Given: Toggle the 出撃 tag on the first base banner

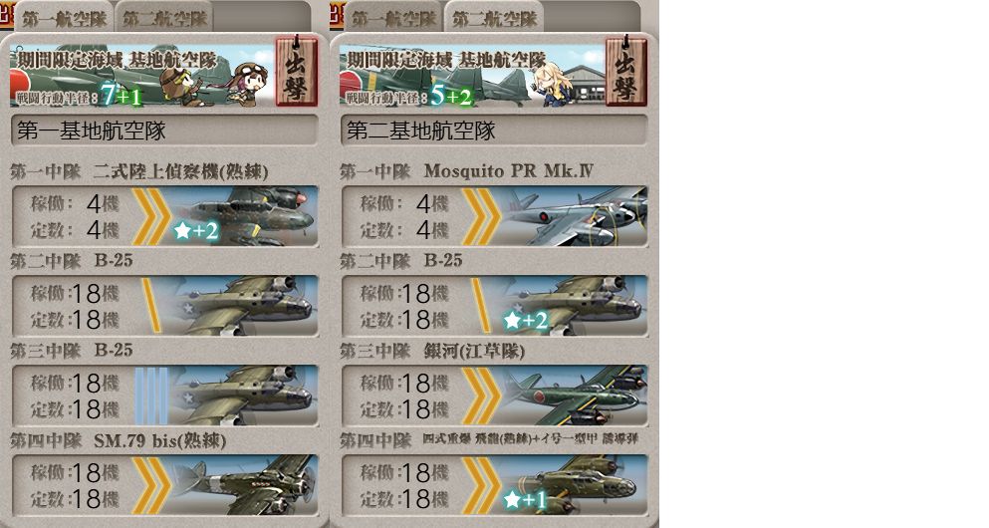Looking at the screenshot, I should [297, 72].
